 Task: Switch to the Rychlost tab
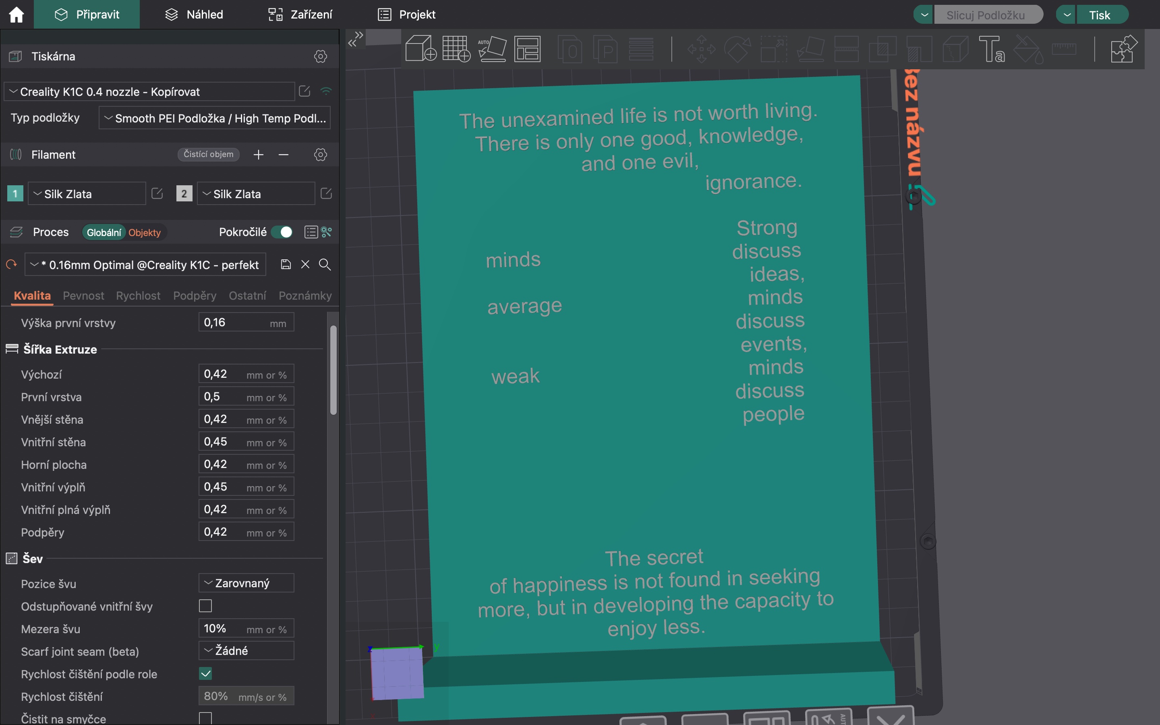coord(138,295)
